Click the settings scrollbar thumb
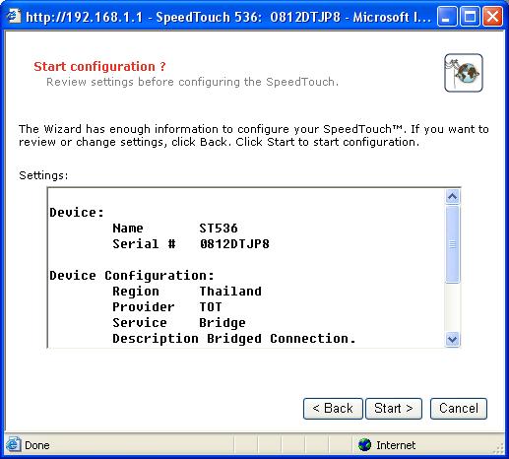The height and width of the screenshot is (459, 509). click(453, 244)
